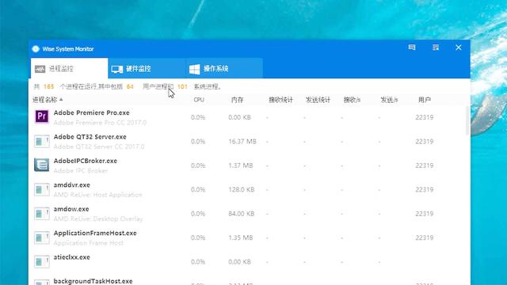Viewport: 507px width, 285px height.
Task: Select the backgroundTaskHost.exe process name
Action: pos(93,281)
